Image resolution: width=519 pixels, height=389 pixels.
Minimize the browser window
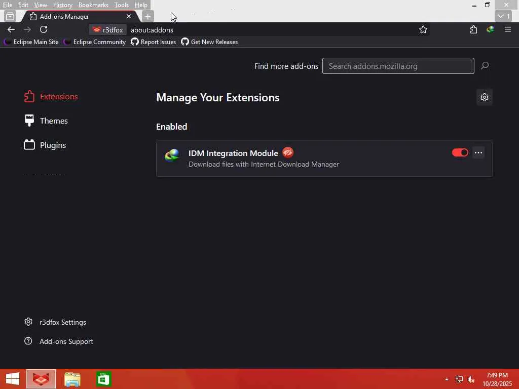click(474, 5)
